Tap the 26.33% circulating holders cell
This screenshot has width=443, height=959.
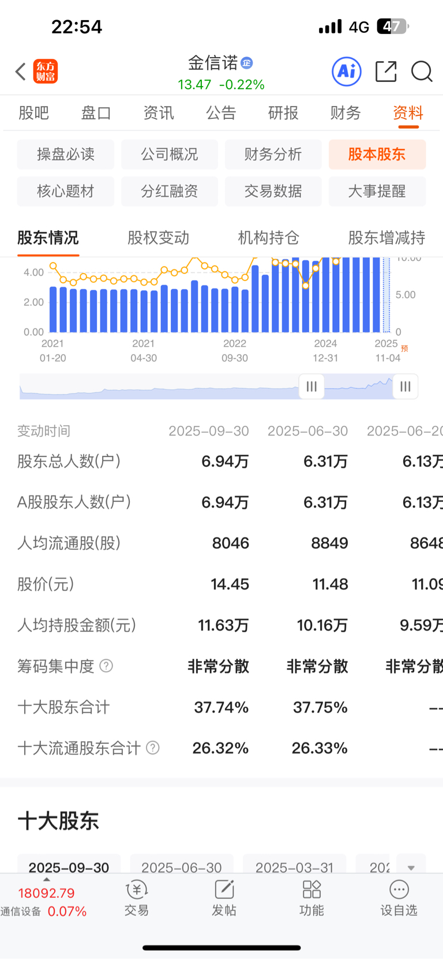pos(320,748)
